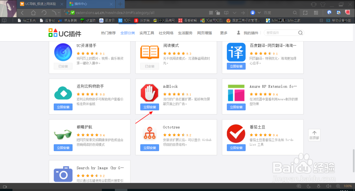Expand the search engine selector dropdown
The width and height of the screenshot is (355, 191).
[x=259, y=13]
